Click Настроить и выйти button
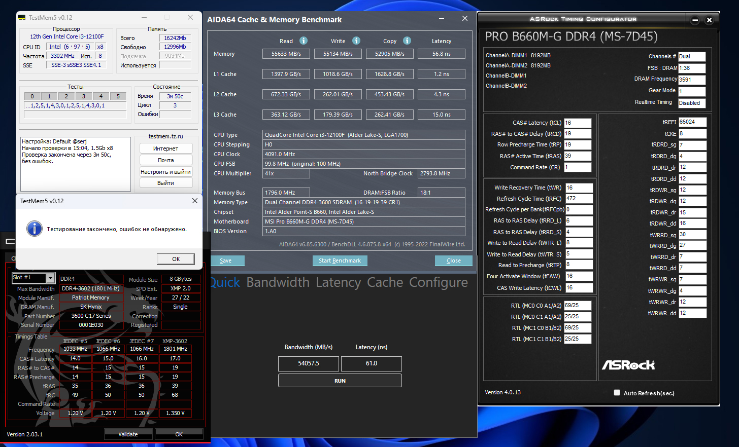This screenshot has width=739, height=447. coord(166,172)
